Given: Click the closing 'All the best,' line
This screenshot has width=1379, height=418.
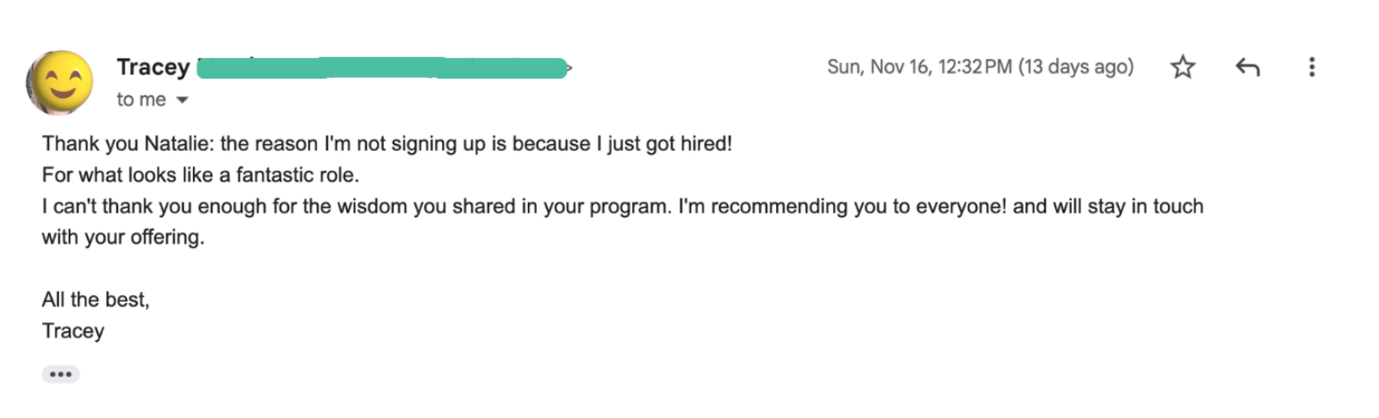Looking at the screenshot, I should [x=96, y=300].
